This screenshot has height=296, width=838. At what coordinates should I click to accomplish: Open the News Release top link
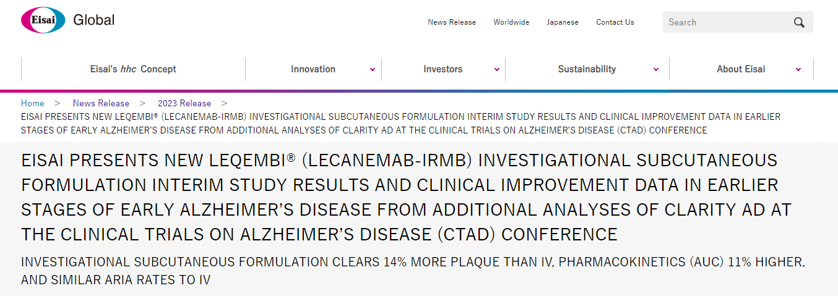pyautogui.click(x=452, y=22)
